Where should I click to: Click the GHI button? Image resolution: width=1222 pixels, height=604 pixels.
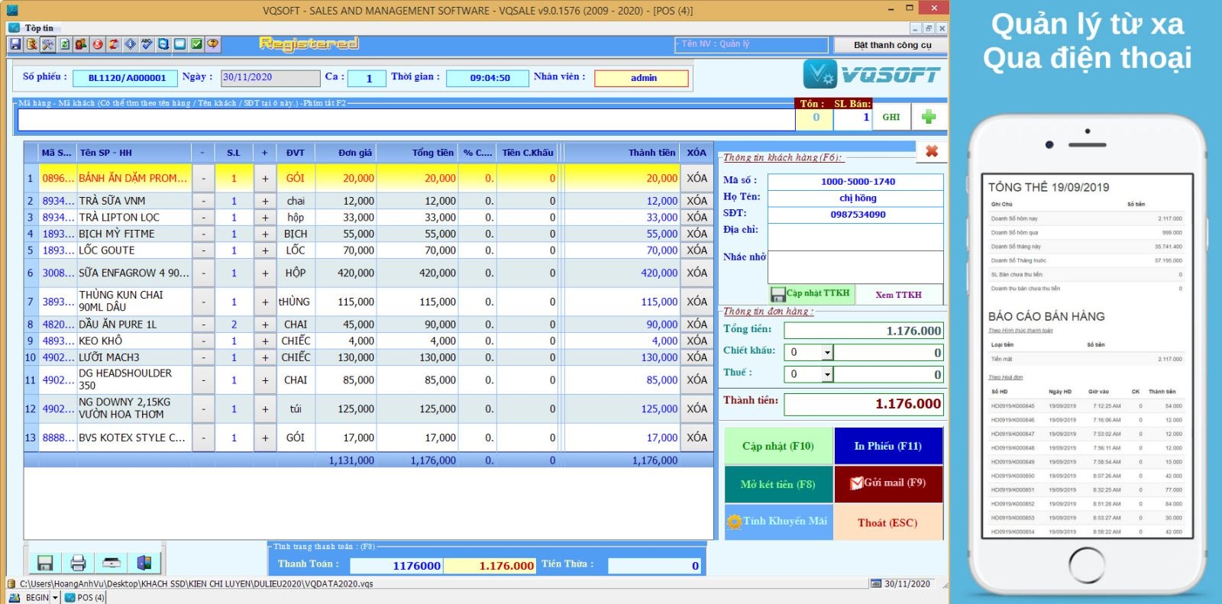[891, 117]
